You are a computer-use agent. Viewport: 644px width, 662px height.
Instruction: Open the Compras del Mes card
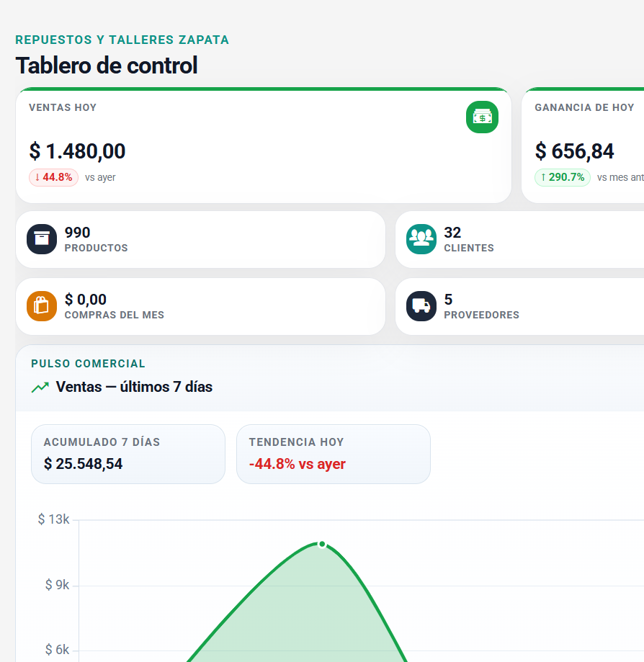click(200, 307)
